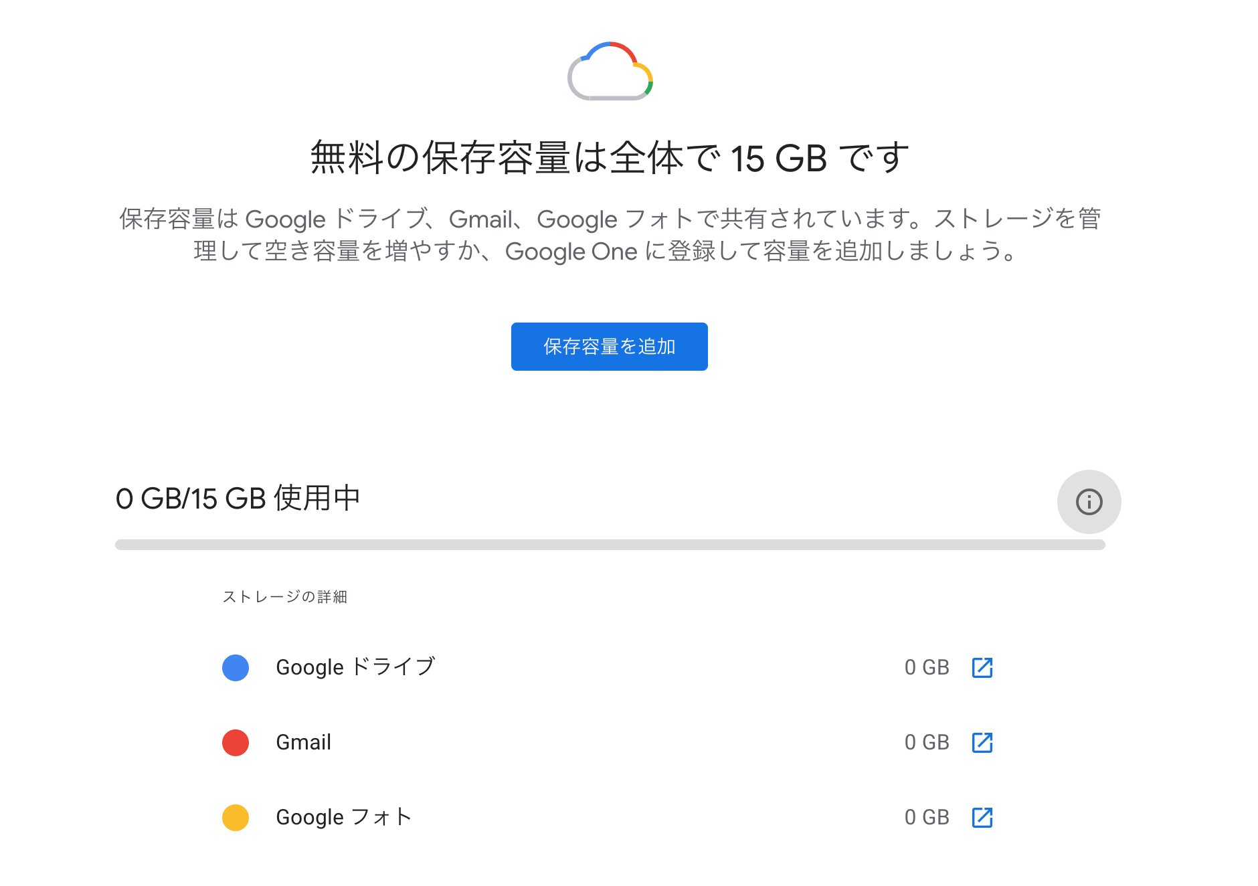The width and height of the screenshot is (1258, 886).
Task: Click the 0 GB value for Google フォト
Action: (x=927, y=817)
